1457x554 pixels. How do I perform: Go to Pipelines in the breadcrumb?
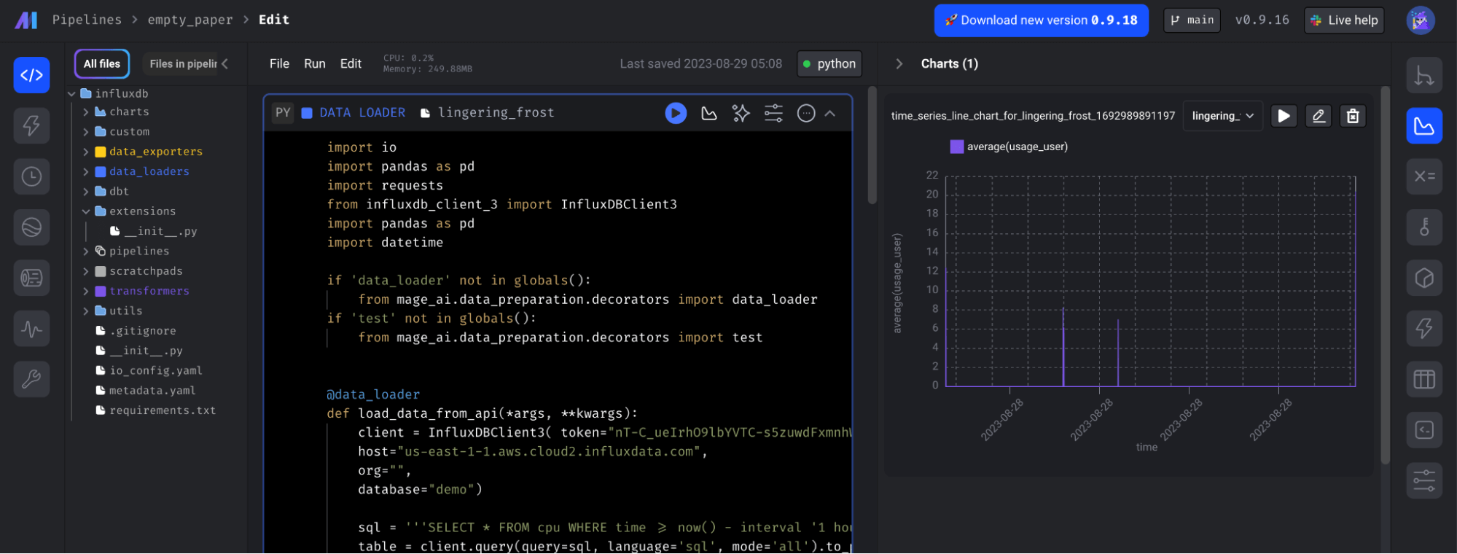pyautogui.click(x=87, y=20)
